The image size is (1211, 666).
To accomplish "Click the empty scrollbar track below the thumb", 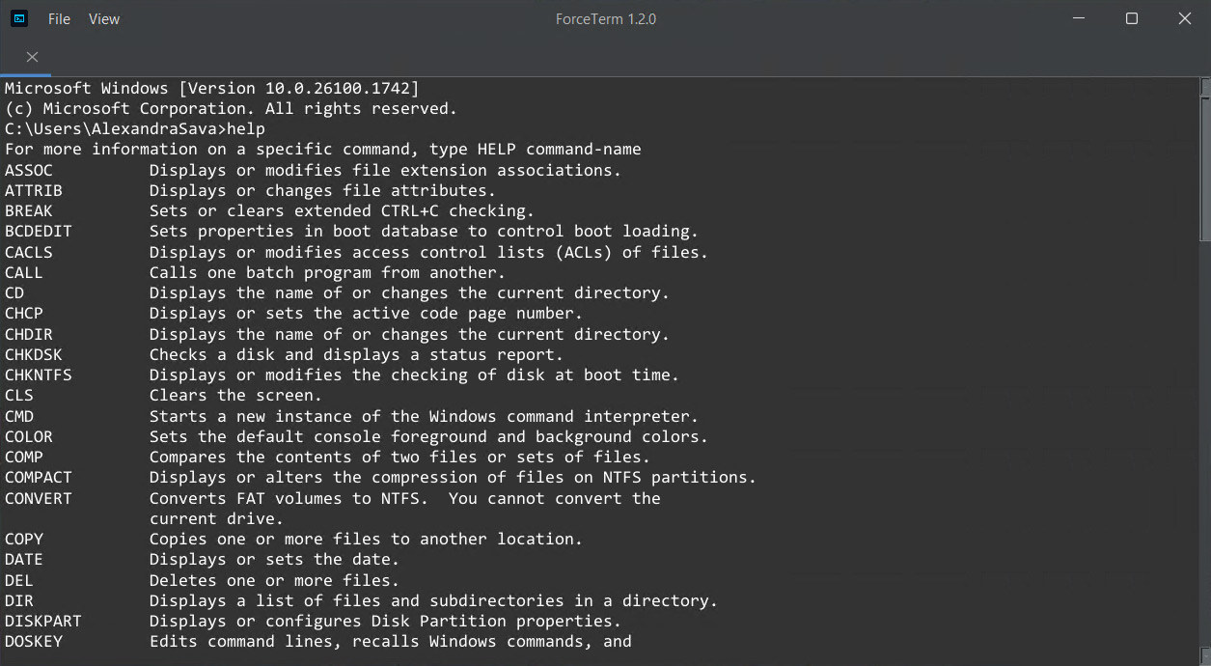I will (1205, 449).
